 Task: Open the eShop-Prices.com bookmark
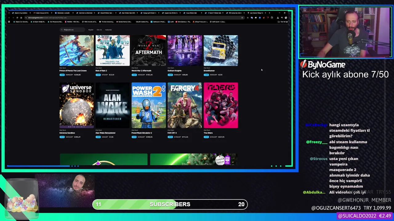(199, 22)
